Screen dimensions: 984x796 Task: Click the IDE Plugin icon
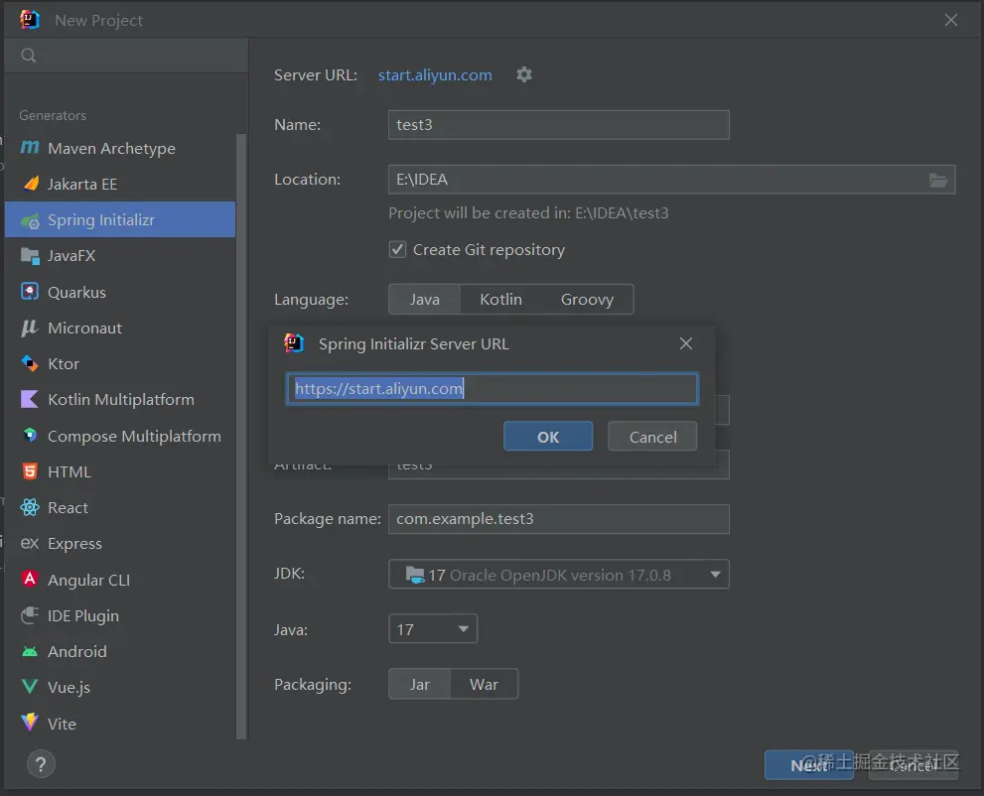30,614
